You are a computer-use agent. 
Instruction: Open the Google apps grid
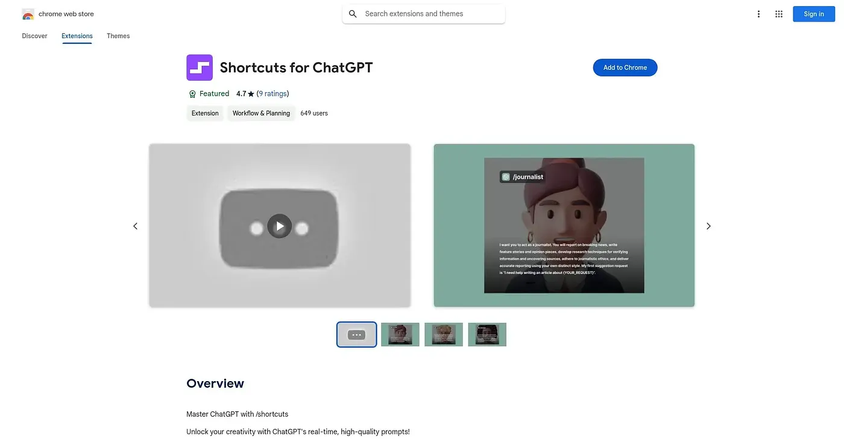pos(779,14)
